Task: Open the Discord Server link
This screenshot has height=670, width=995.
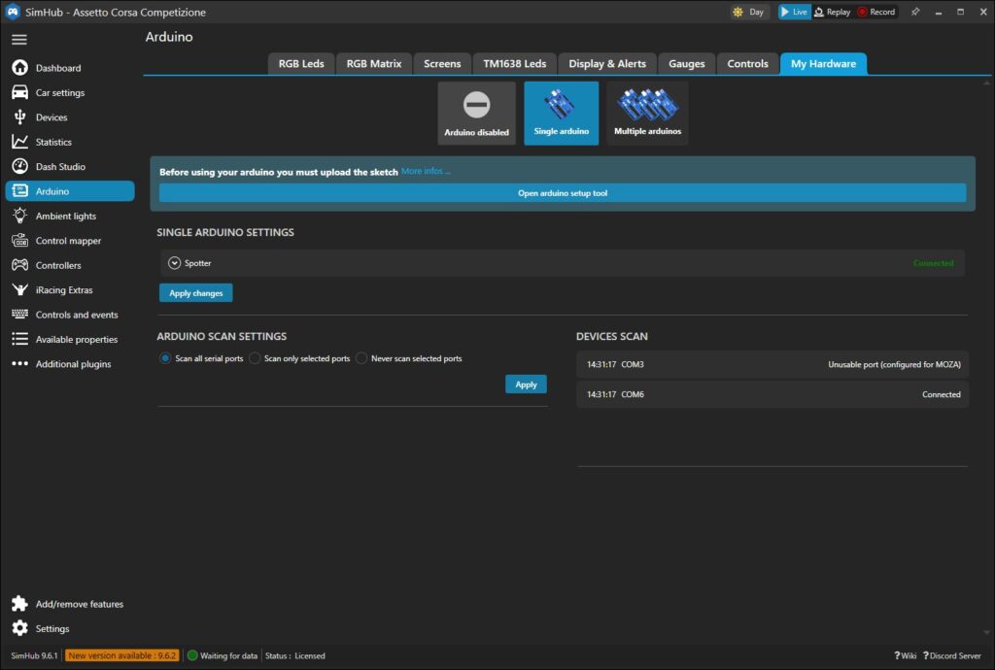Action: click(952, 655)
